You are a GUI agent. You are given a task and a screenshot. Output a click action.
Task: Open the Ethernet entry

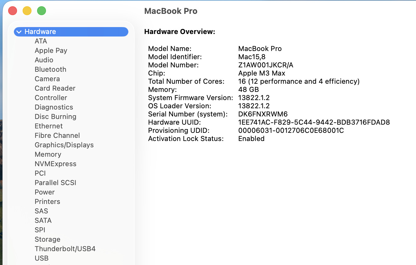point(49,126)
